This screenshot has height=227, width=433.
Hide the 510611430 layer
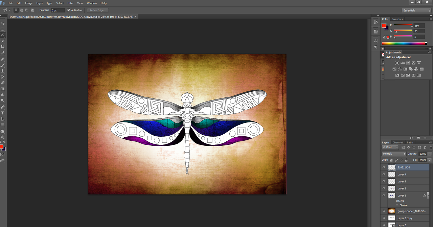(384, 167)
